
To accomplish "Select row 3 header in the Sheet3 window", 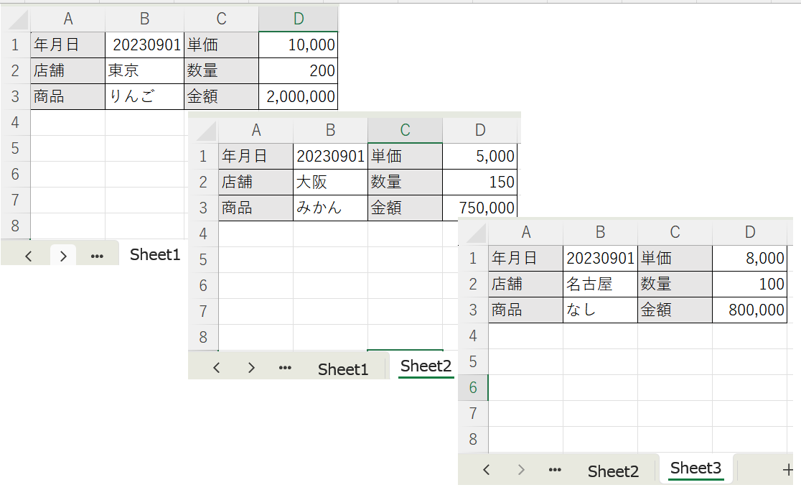I will pyautogui.click(x=473, y=310).
